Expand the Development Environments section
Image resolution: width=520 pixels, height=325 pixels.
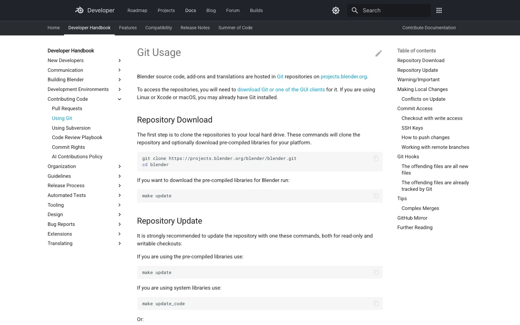(x=120, y=89)
